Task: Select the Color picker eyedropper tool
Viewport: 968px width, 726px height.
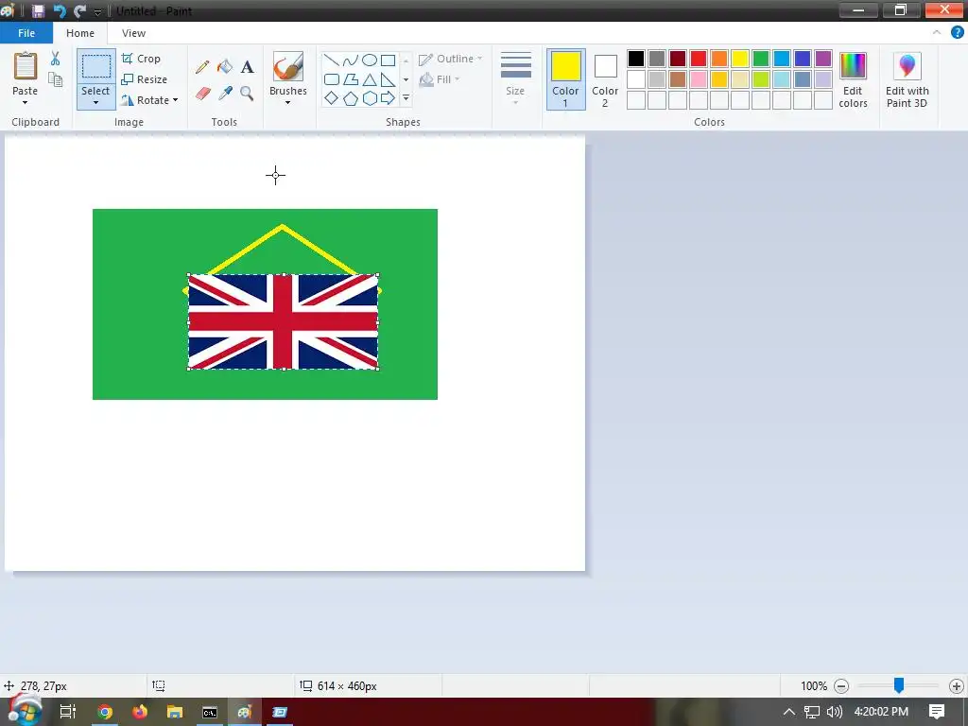Action: tap(225, 94)
